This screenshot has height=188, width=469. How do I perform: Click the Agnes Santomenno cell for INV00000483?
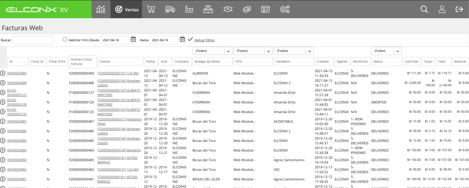click(289, 160)
